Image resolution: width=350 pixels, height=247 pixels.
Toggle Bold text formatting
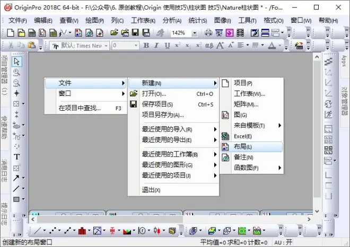coord(146,45)
